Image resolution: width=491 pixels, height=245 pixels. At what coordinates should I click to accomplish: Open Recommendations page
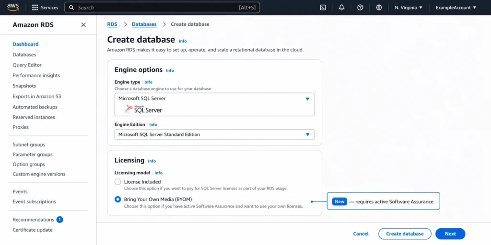point(34,219)
